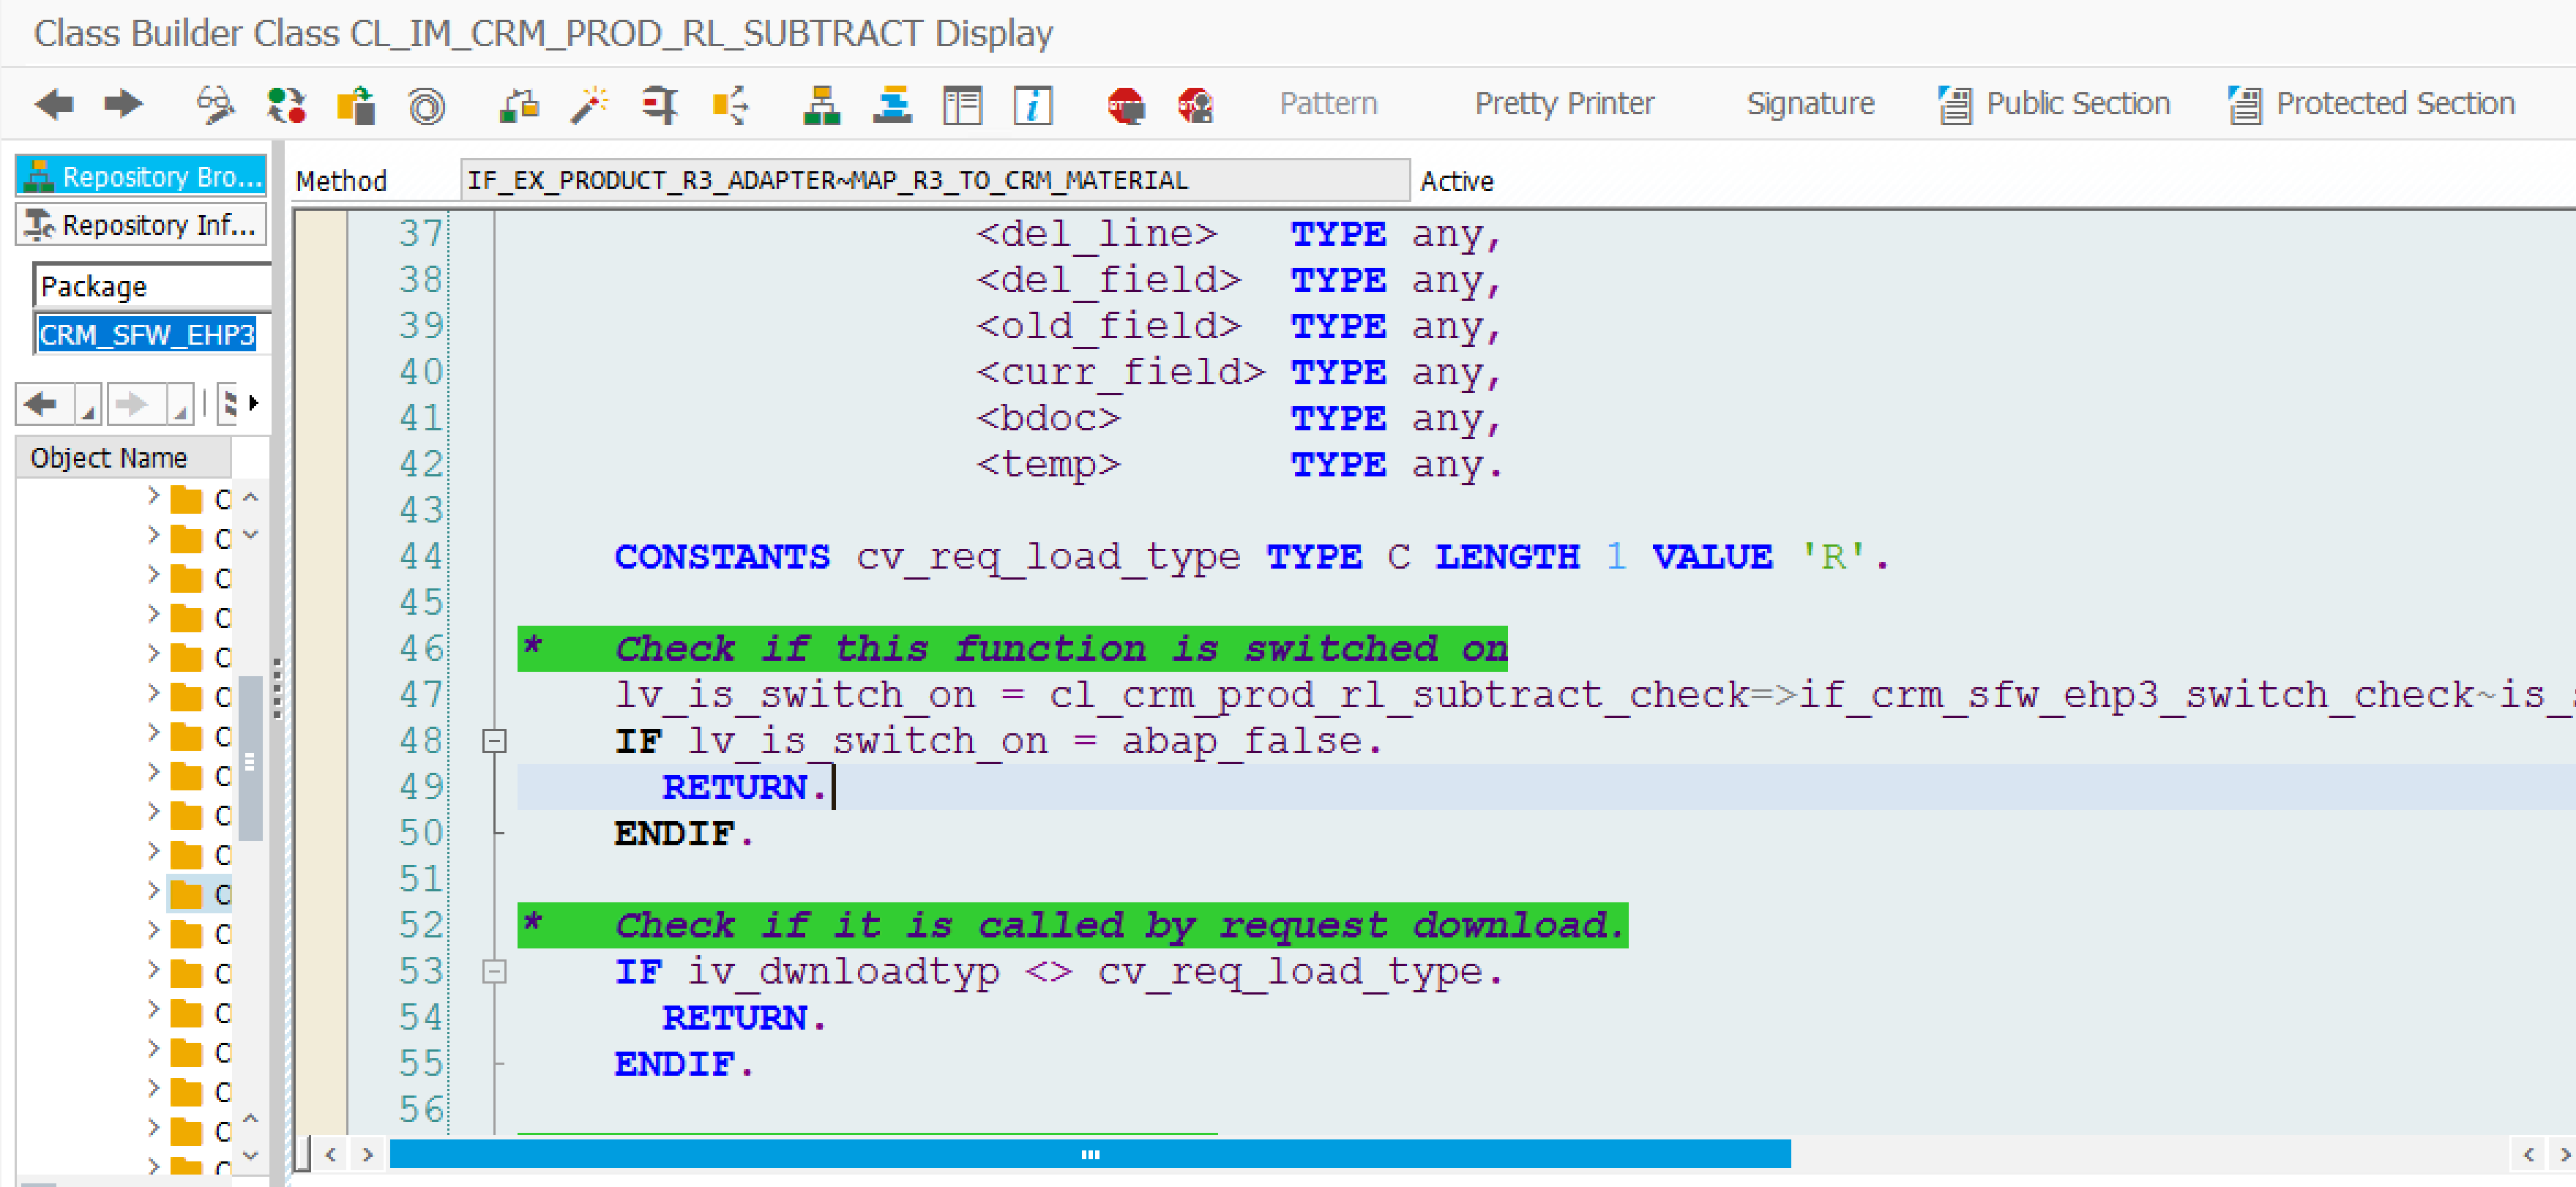Open the Where-Used List spiral icon
Image resolution: width=2576 pixels, height=1187 pixels.
click(426, 104)
